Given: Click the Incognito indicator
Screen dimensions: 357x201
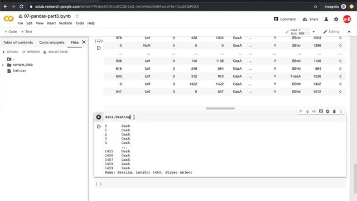Looking at the screenshot, I should 335,7.
